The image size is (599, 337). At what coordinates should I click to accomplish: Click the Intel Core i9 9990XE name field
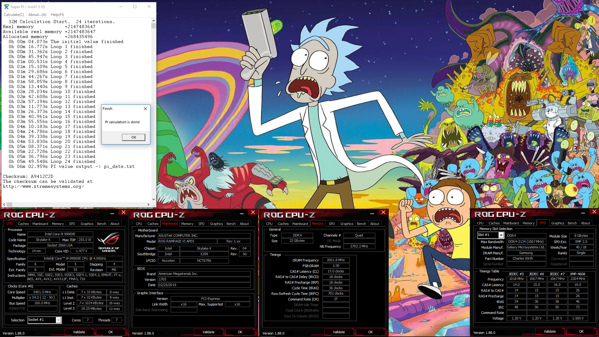click(60, 234)
